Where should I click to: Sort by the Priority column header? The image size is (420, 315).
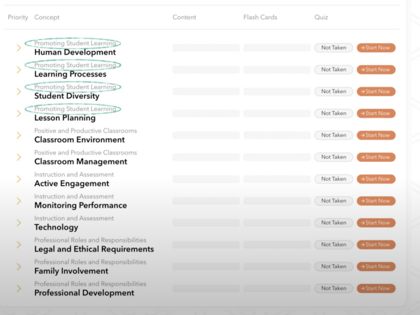(x=18, y=17)
